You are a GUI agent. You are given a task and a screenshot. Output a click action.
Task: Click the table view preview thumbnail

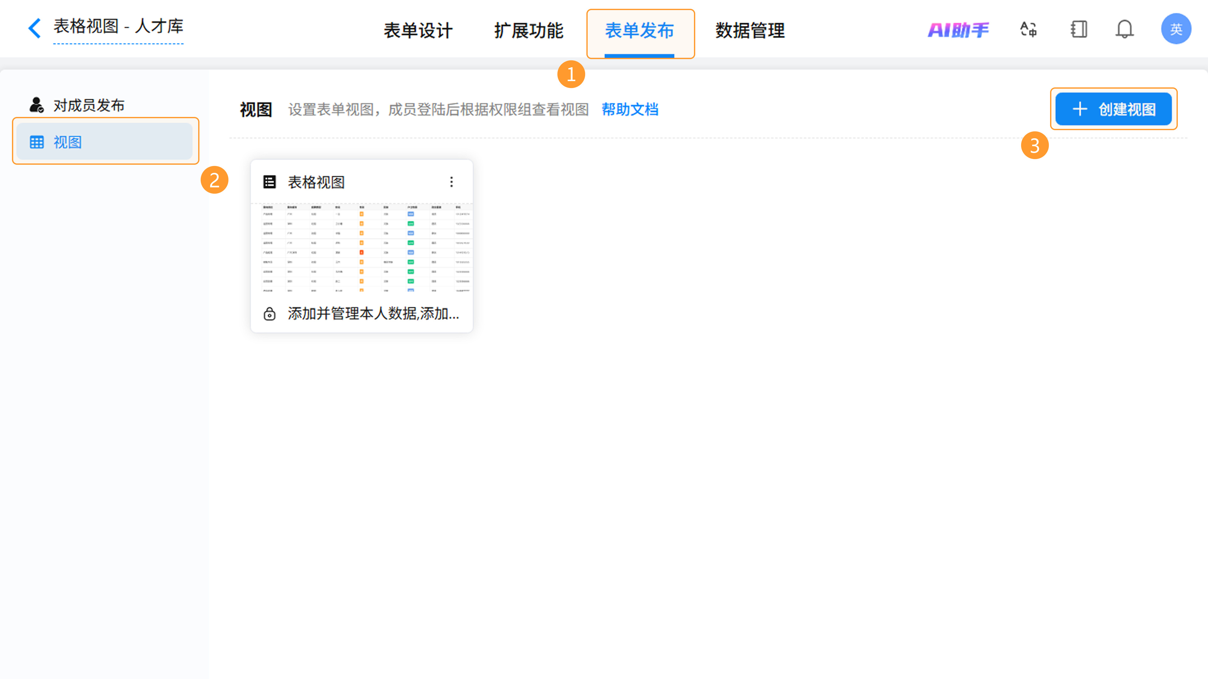[366, 248]
